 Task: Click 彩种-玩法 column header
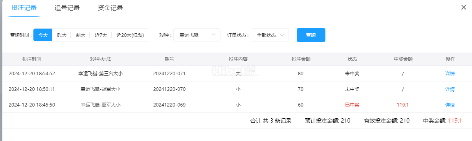(x=101, y=59)
